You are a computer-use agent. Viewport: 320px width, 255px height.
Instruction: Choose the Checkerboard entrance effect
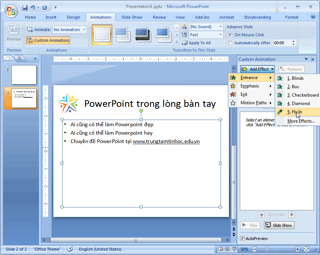[x=298, y=95]
